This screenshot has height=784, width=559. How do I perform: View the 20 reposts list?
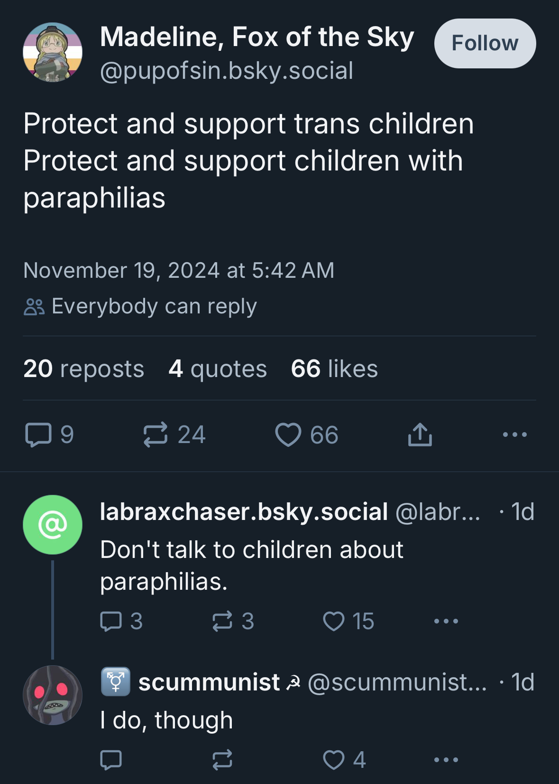coord(83,368)
